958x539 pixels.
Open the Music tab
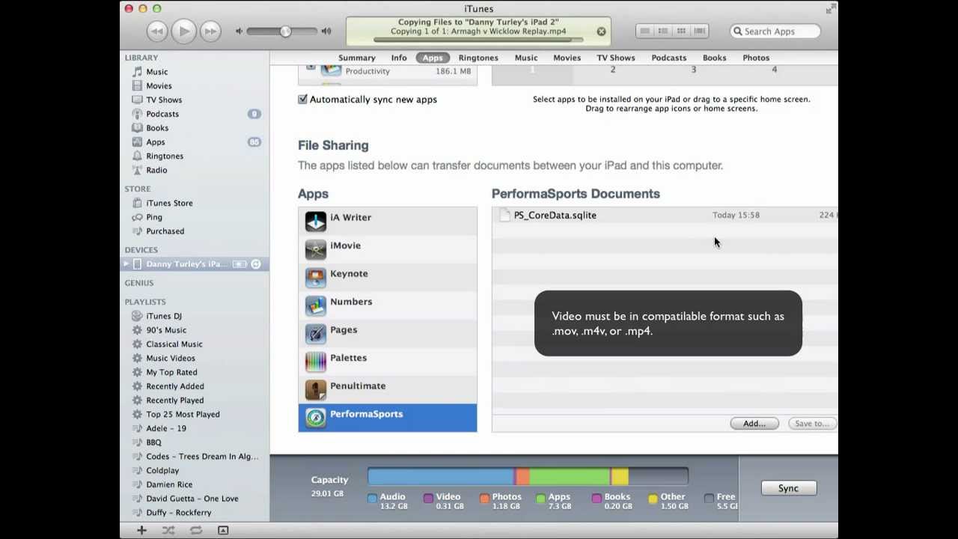(526, 58)
